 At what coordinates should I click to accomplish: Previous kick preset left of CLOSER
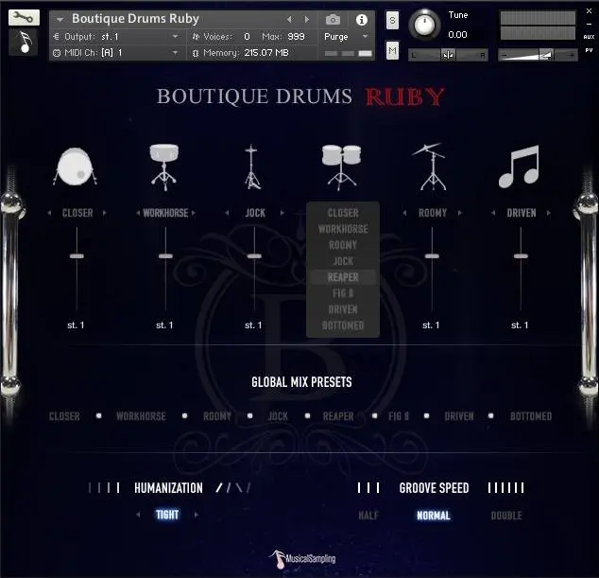click(x=50, y=213)
